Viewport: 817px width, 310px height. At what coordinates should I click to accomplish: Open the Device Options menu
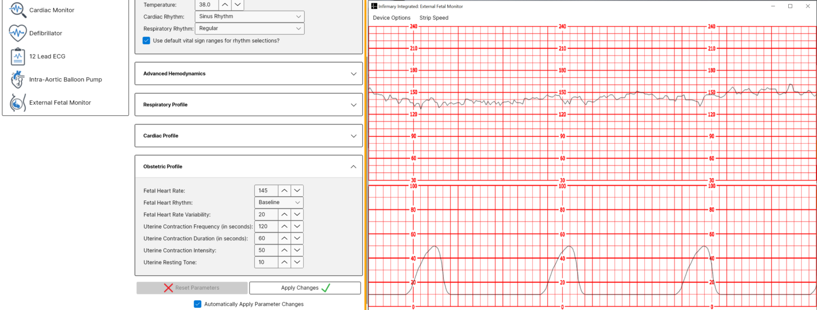tap(391, 18)
